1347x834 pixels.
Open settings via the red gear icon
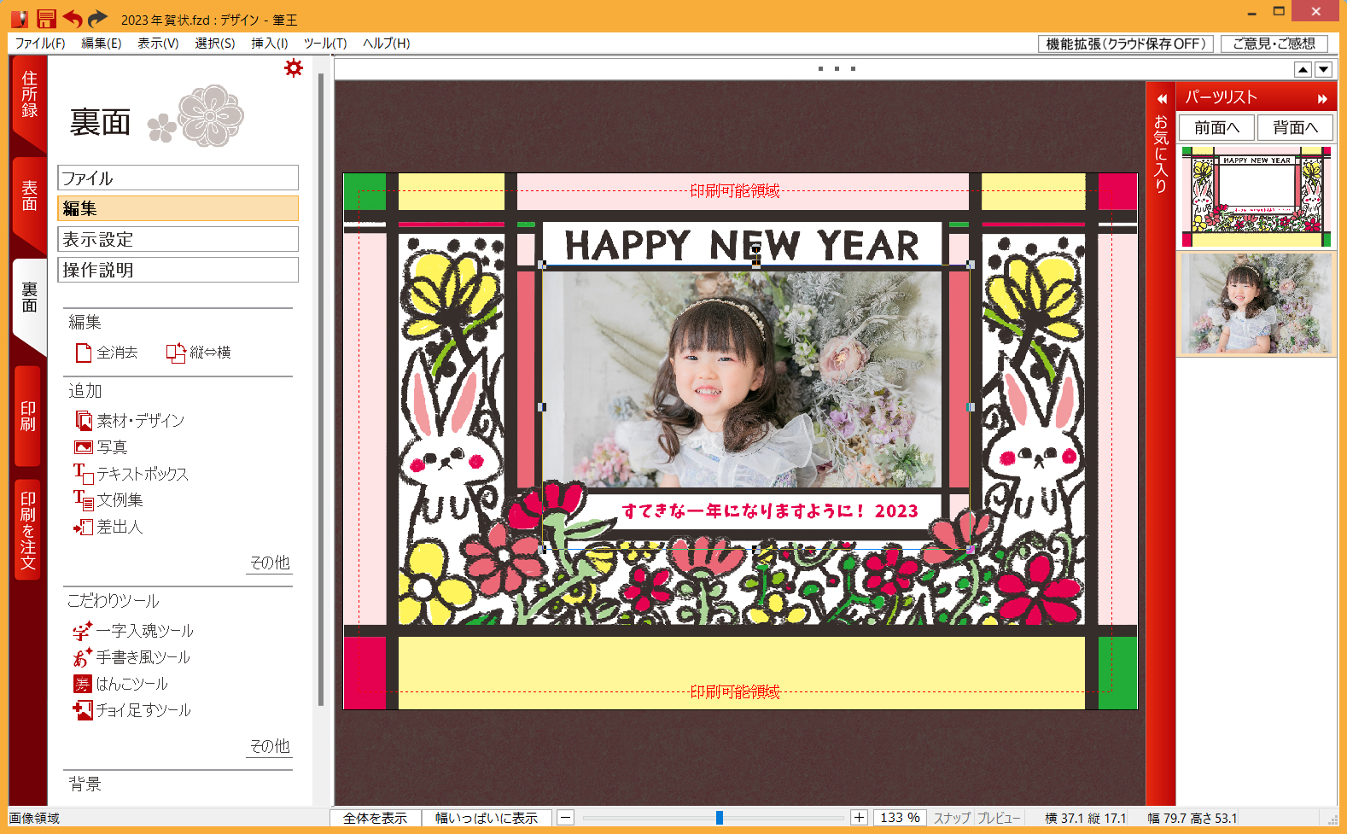[294, 68]
